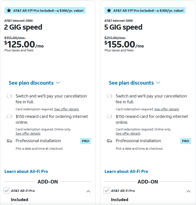This screenshot has height=205, width=196.
Task: Click $150 reward card icon in 2 GIG plan
Action: click(9, 116)
